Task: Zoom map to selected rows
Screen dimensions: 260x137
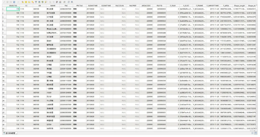Action: 46,2
